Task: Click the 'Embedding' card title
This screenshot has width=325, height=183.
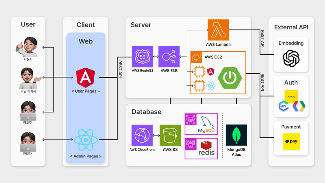Action: pyautogui.click(x=291, y=43)
